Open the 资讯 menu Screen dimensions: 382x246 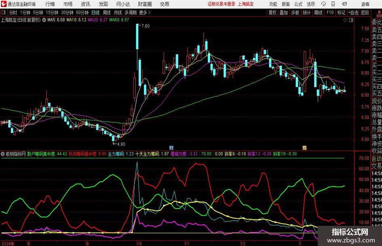86,4
